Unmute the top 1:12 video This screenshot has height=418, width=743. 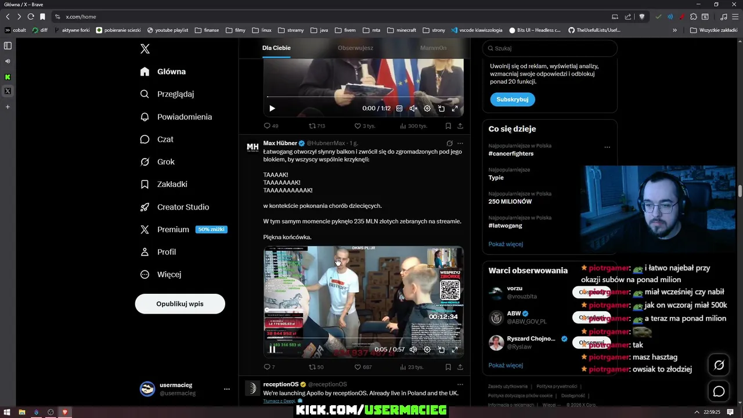coord(413,109)
